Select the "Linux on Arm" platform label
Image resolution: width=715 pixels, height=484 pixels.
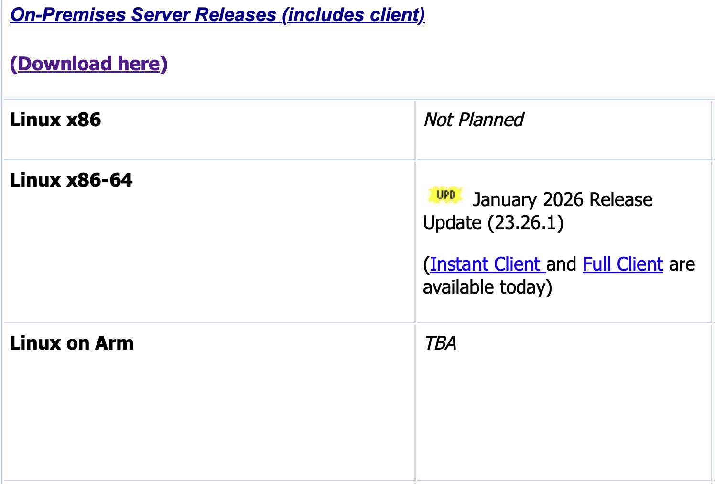point(72,343)
